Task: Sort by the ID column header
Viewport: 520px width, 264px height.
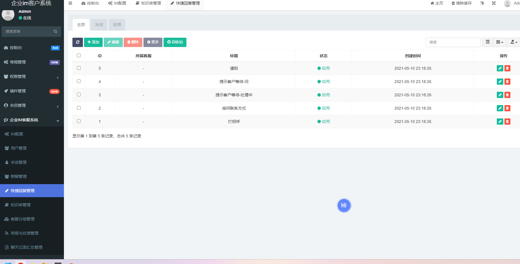Action: pyautogui.click(x=100, y=56)
